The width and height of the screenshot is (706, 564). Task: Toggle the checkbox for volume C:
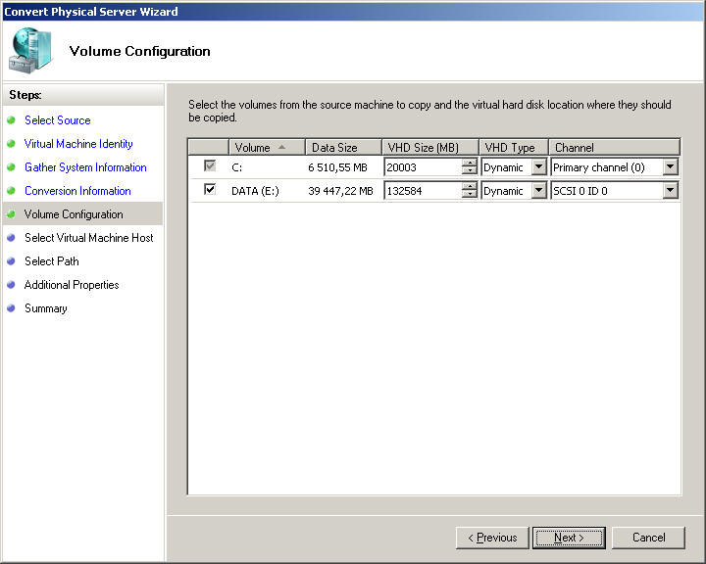(x=210, y=165)
